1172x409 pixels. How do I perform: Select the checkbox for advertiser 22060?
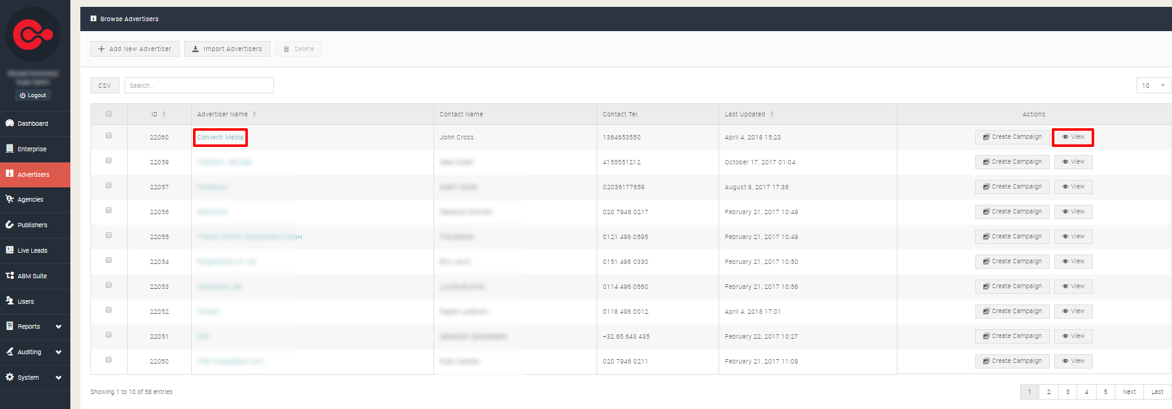[x=109, y=136]
